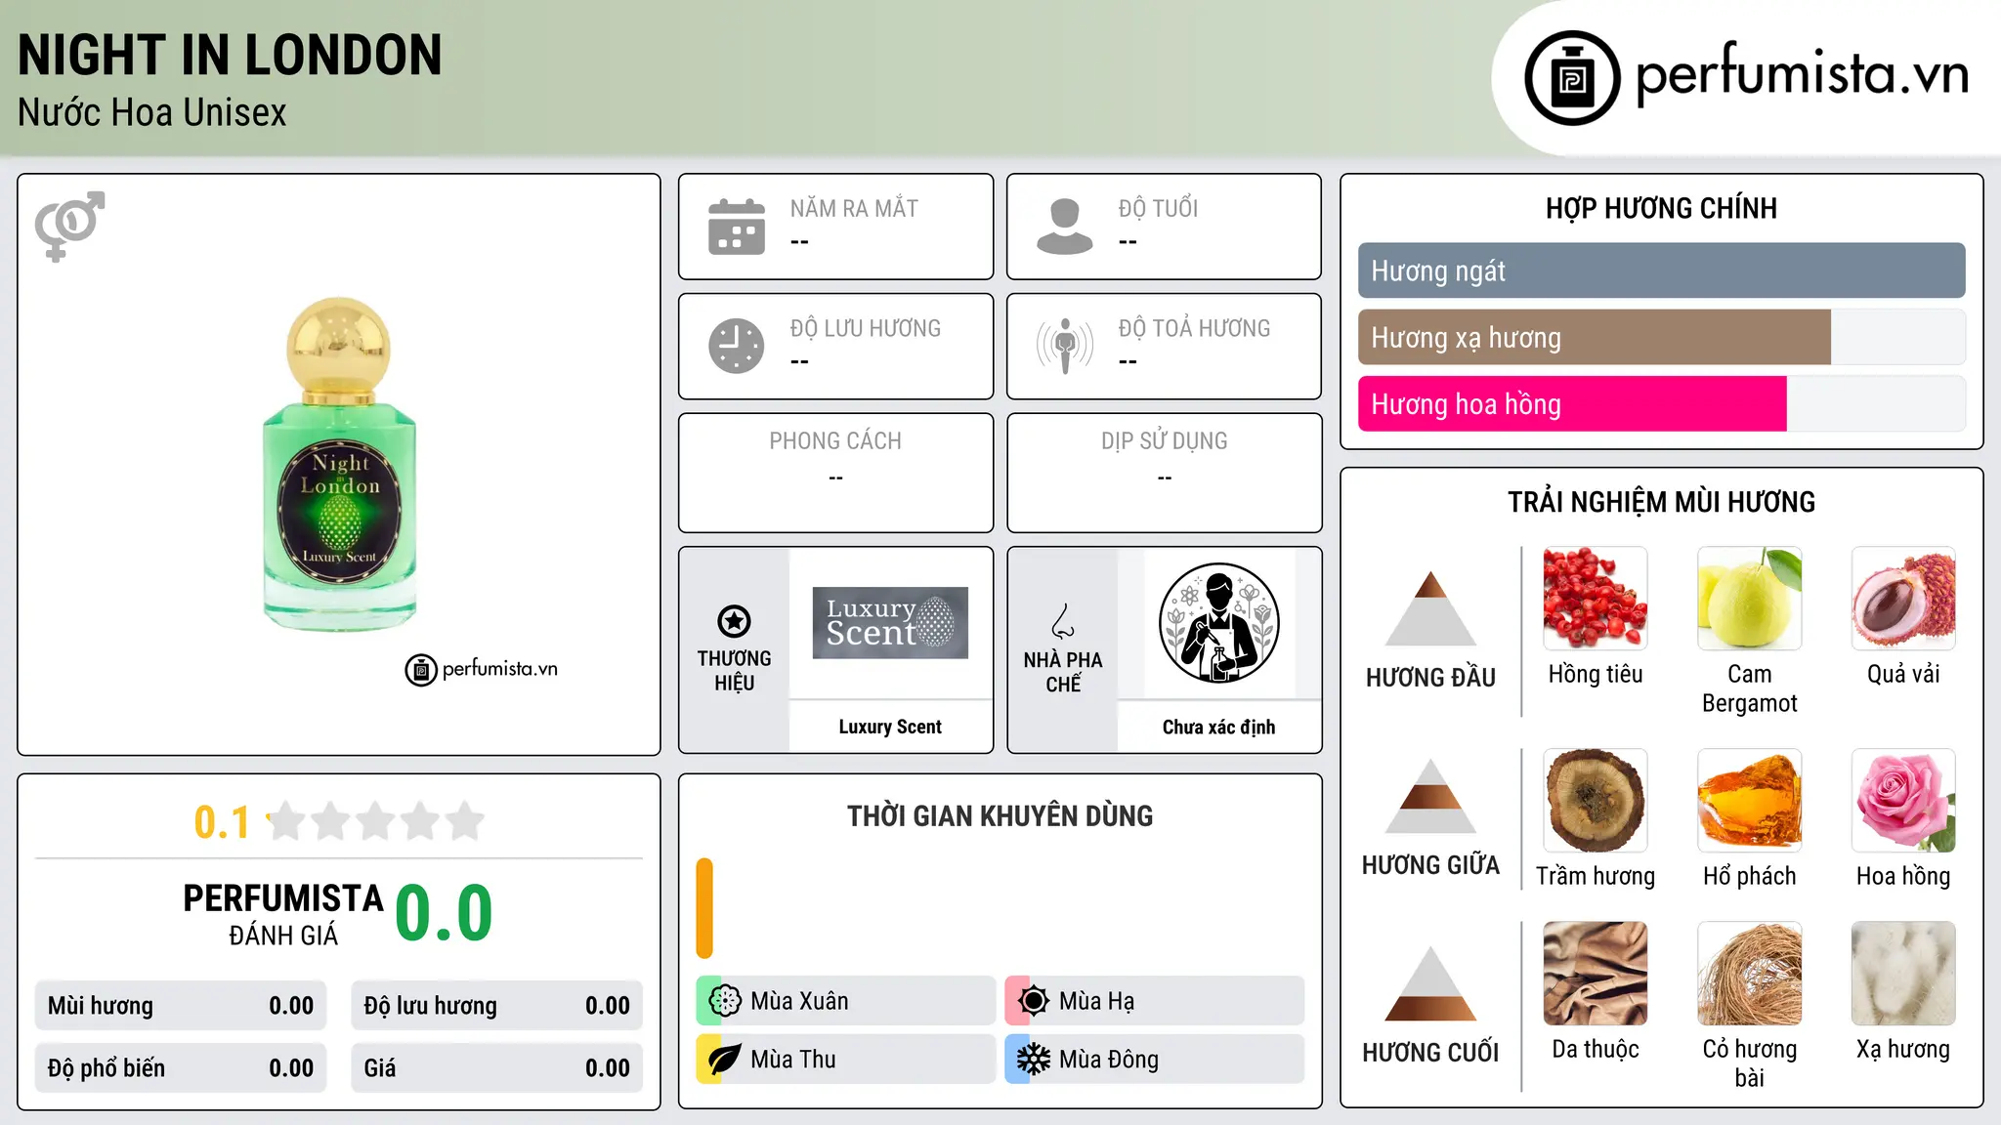Image resolution: width=2001 pixels, height=1125 pixels.
Task: Click the nose icon above Nhà pha chế
Action: 1063,621
